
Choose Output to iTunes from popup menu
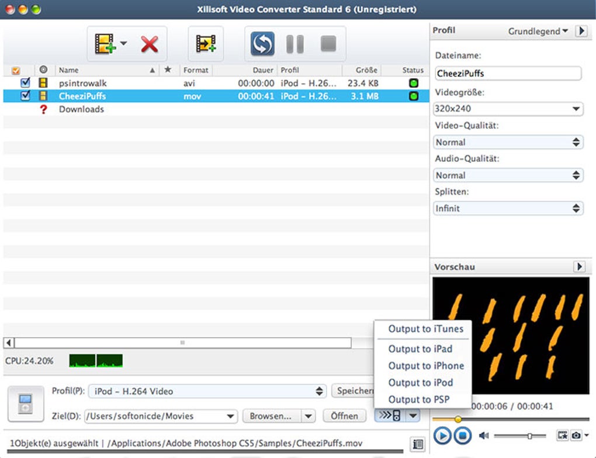coord(426,329)
